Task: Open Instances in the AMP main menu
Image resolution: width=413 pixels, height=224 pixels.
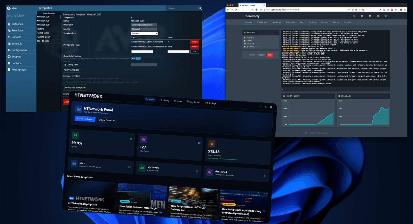Action: (x=21, y=24)
